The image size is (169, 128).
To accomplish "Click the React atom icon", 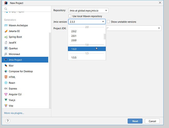I will pyautogui.click(x=6, y=83).
